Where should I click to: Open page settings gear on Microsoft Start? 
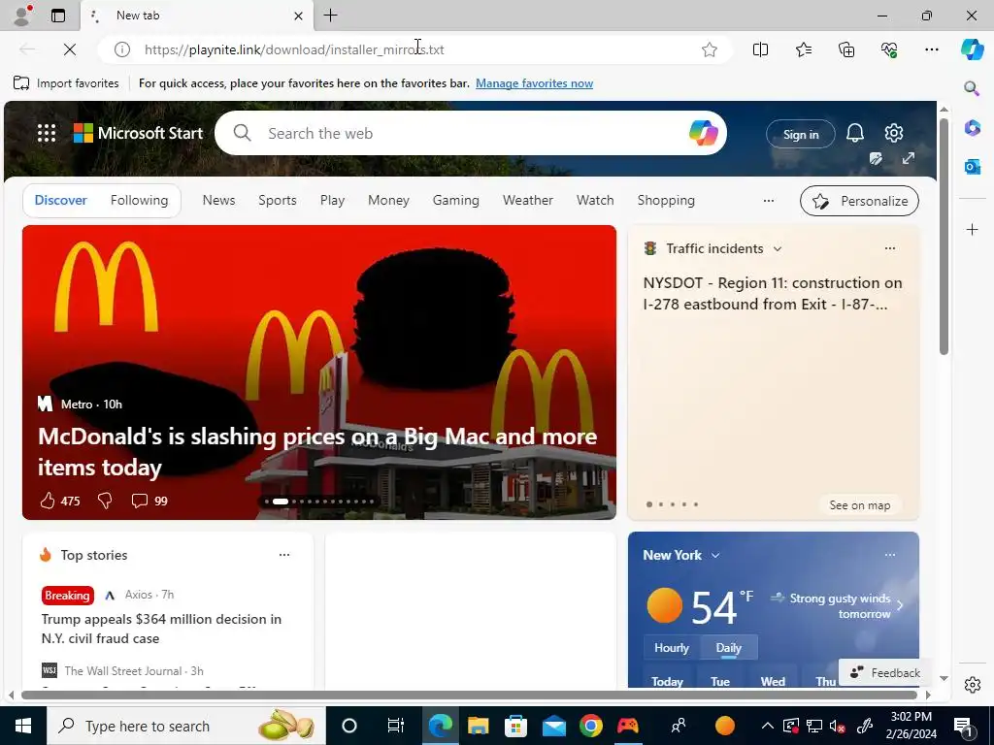[894, 133]
